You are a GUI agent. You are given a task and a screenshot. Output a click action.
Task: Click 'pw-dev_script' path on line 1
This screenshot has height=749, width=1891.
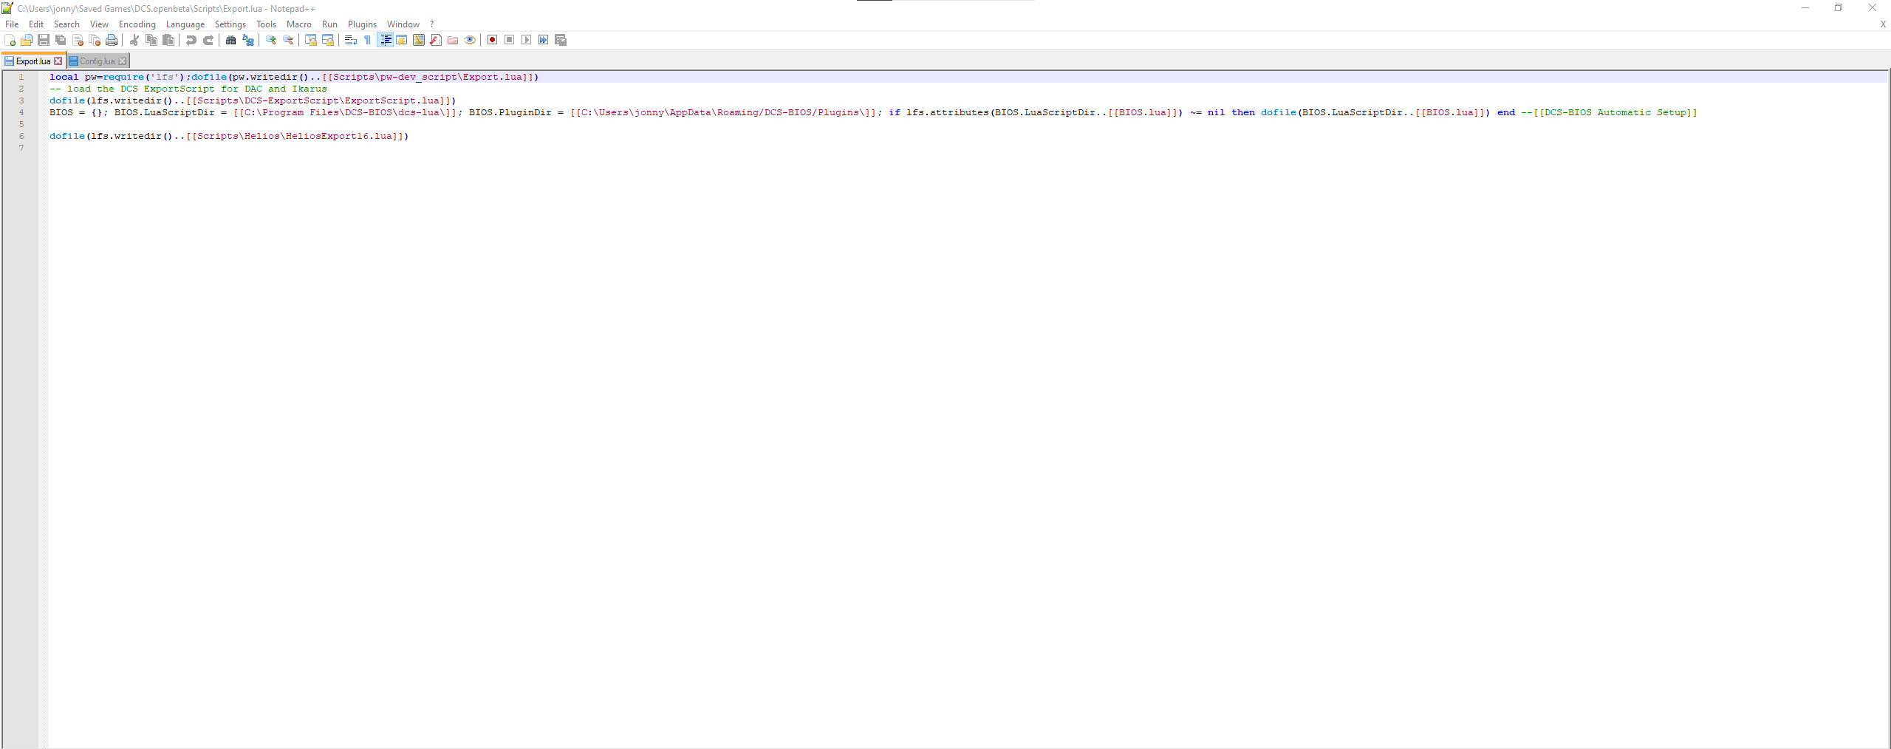419,77
